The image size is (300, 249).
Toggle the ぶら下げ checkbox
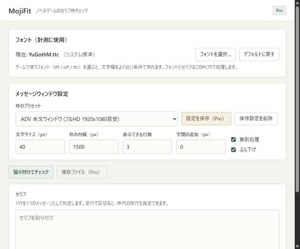(234, 150)
